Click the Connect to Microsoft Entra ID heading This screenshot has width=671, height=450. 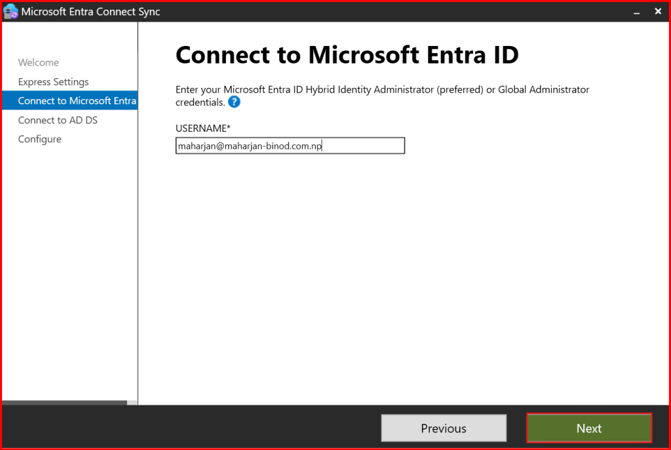pos(347,56)
